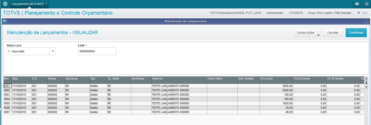The image size is (371, 125).
Task: Select item 0006 cell
Action: 7,107
